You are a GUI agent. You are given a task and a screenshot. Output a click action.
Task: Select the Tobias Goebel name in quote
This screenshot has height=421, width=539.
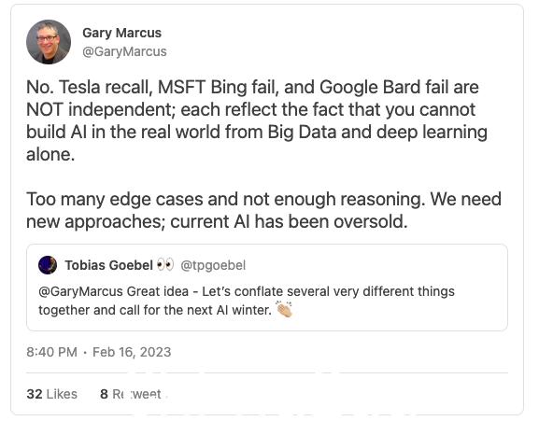[x=109, y=265]
